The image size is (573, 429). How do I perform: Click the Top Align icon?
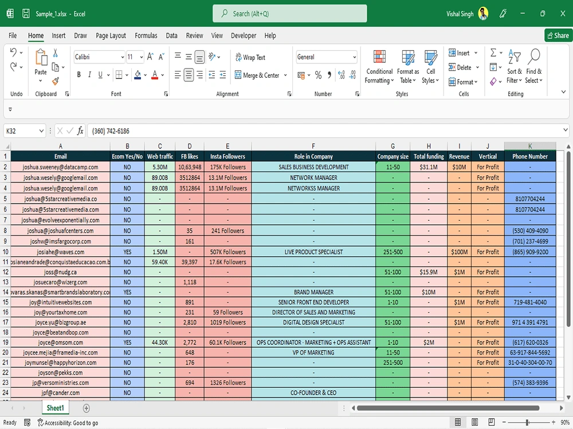(178, 57)
